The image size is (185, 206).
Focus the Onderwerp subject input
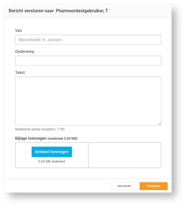pos(88,61)
